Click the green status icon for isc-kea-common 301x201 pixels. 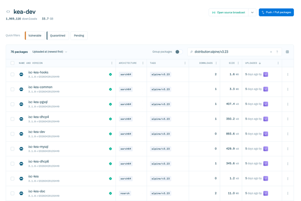click(x=110, y=89)
